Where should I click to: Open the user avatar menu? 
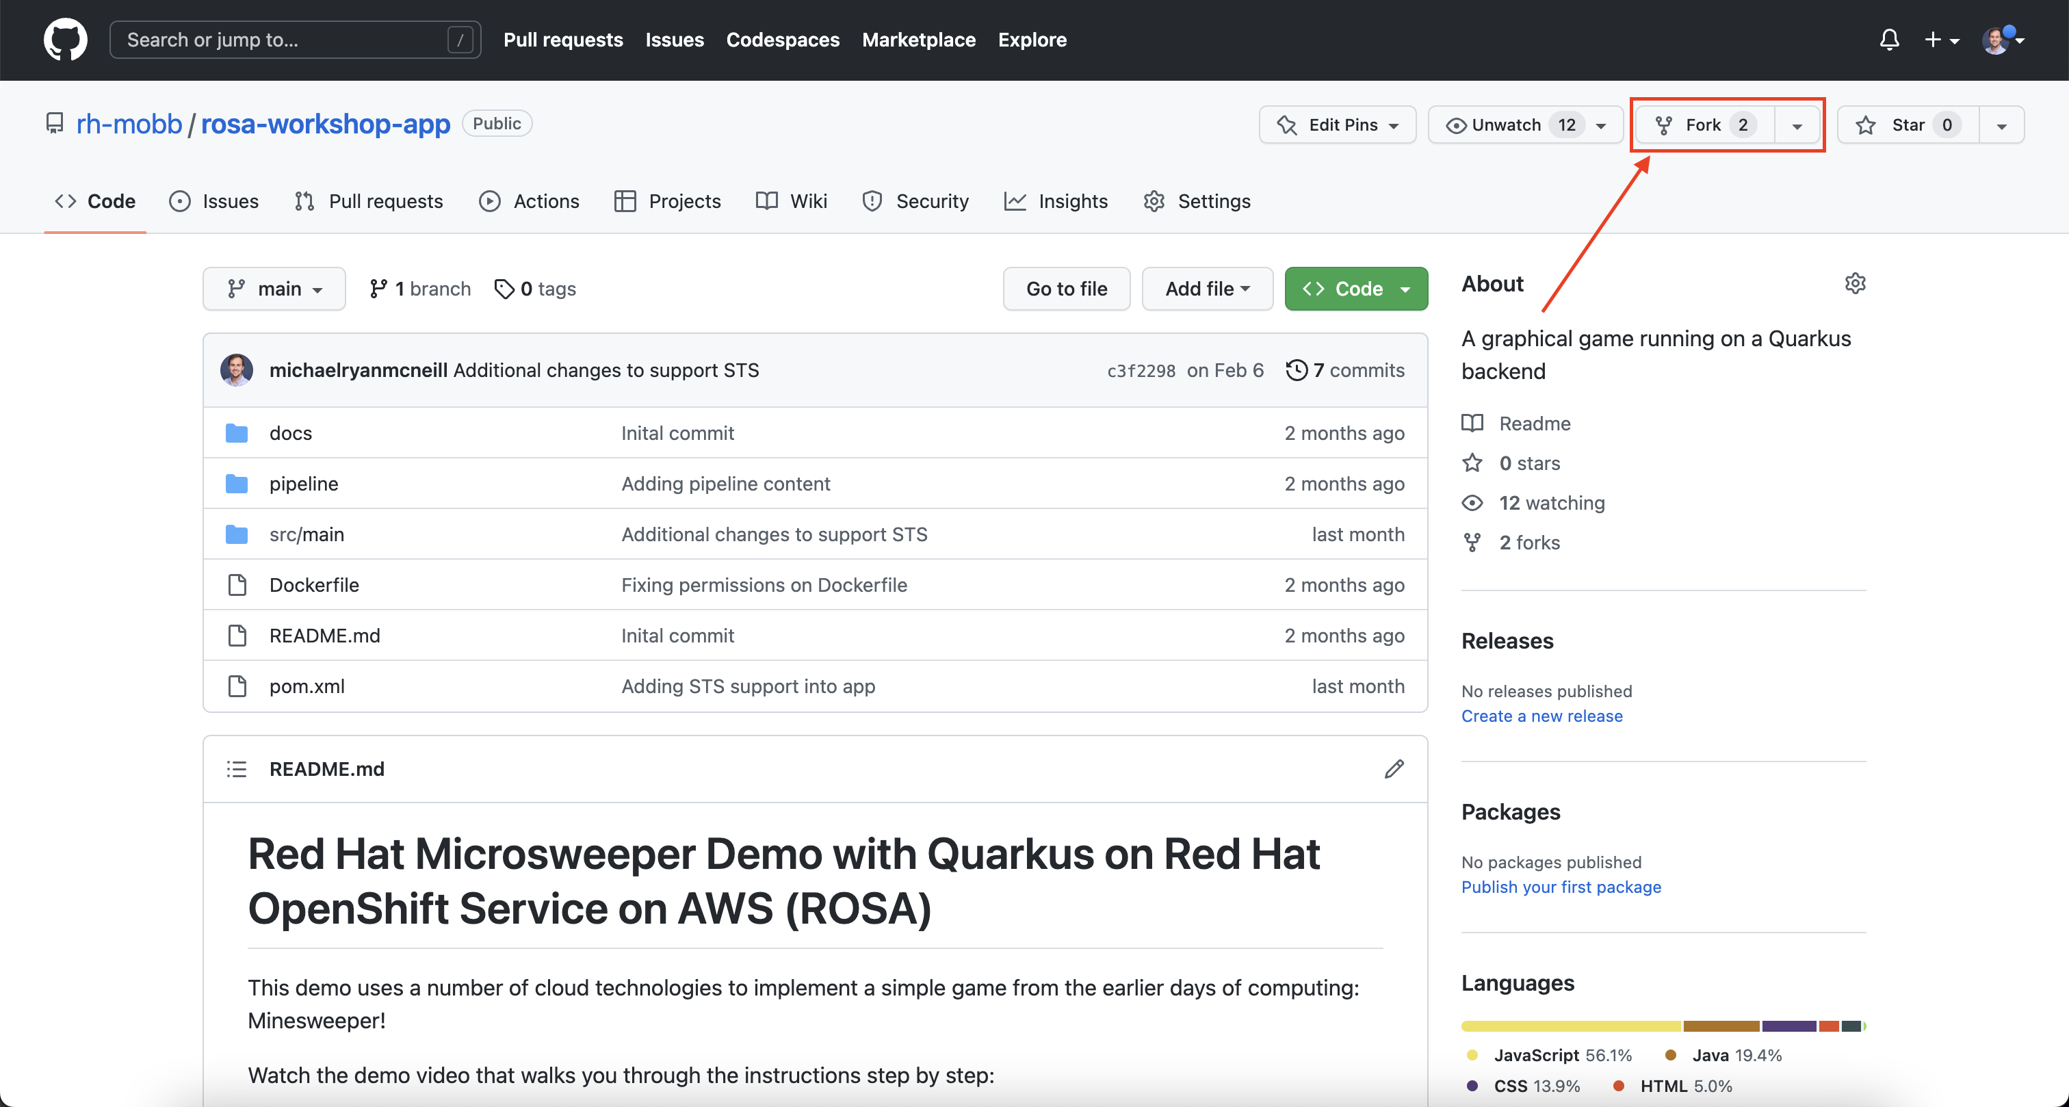click(2003, 40)
